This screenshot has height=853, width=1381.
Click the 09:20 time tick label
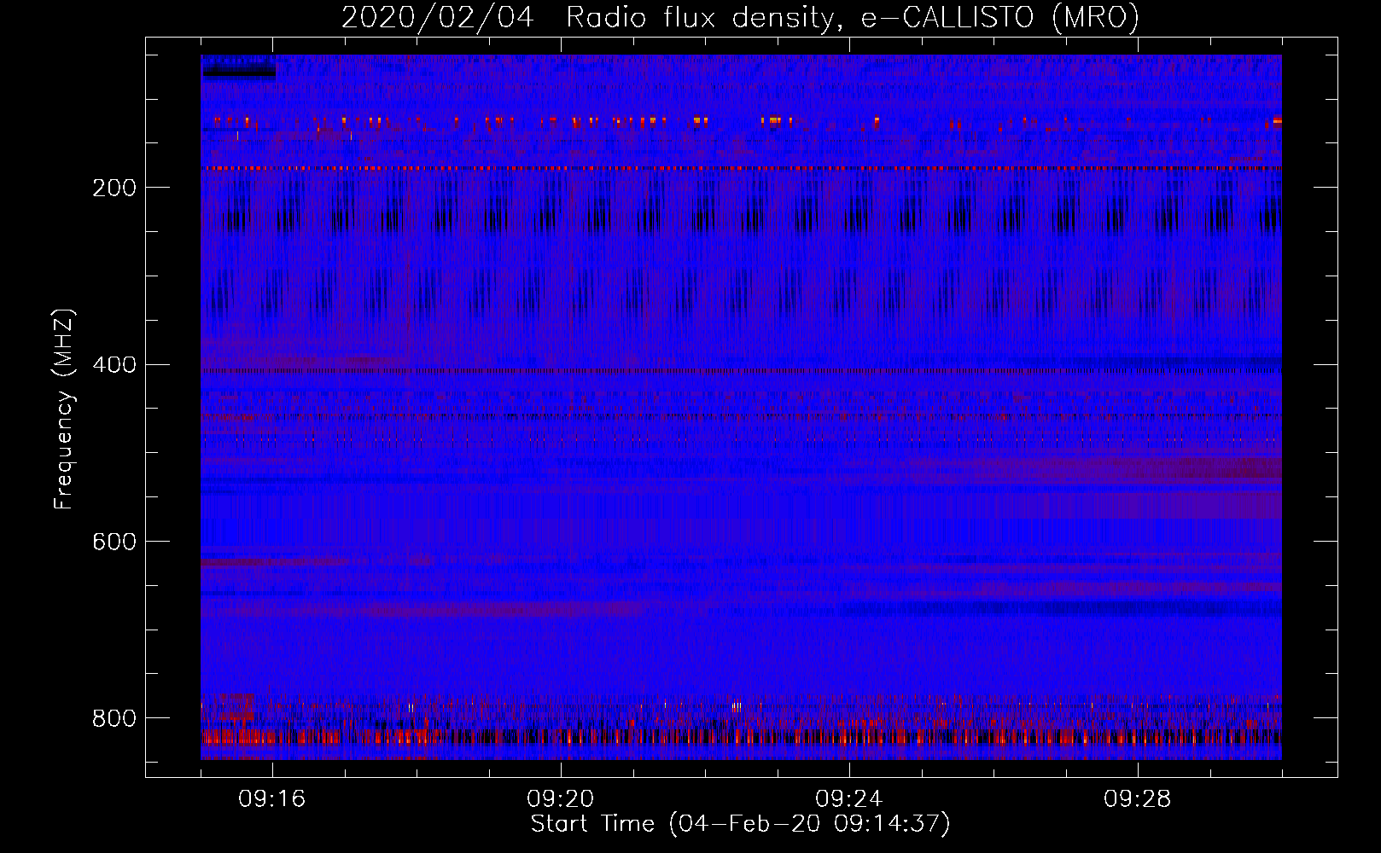click(x=561, y=799)
